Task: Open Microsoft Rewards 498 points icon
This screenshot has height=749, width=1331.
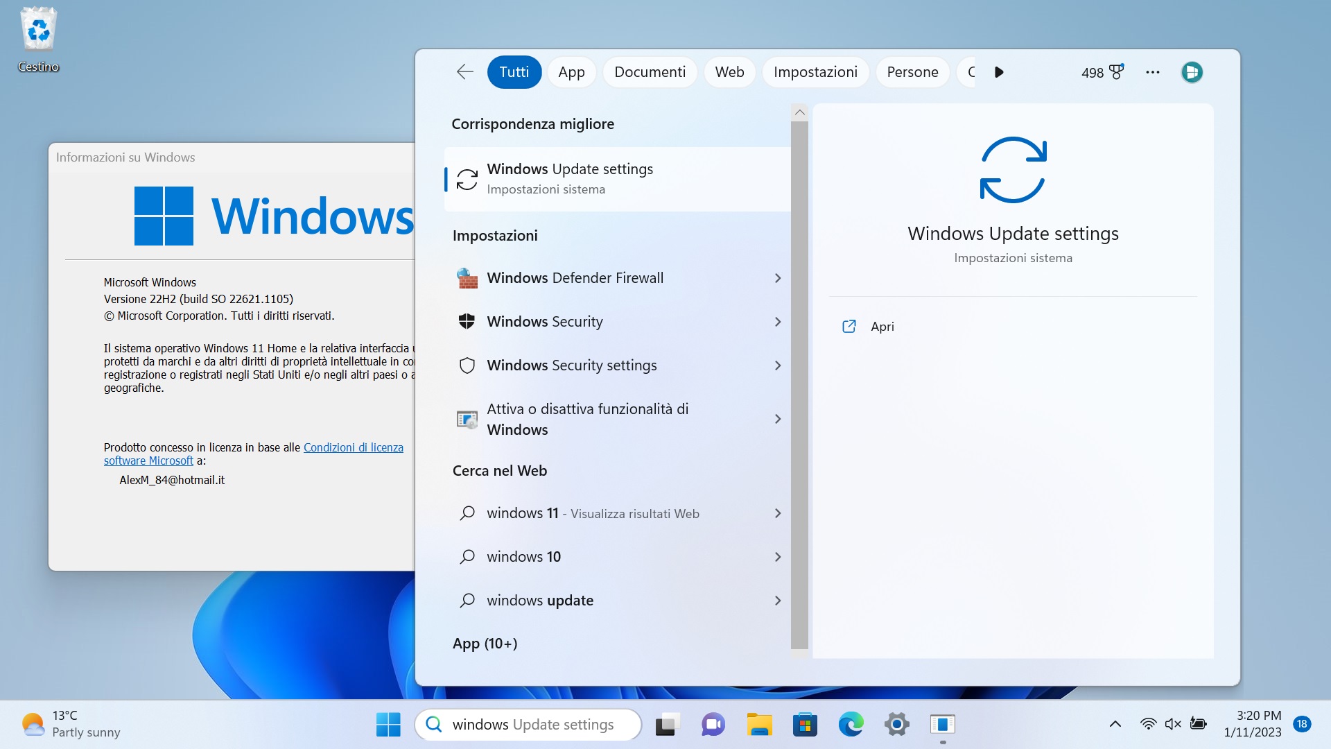Action: pos(1102,72)
